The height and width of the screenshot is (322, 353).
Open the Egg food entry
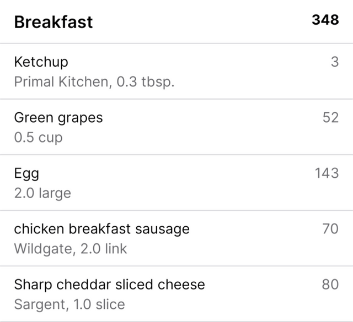(x=176, y=183)
